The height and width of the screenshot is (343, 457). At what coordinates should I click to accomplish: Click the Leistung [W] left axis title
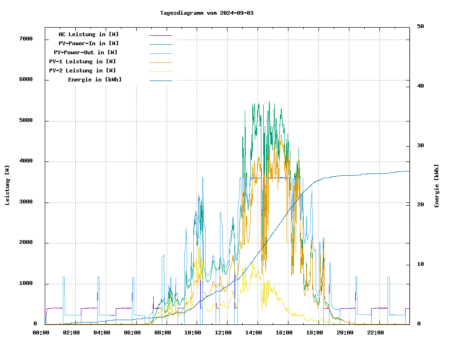(x=8, y=185)
